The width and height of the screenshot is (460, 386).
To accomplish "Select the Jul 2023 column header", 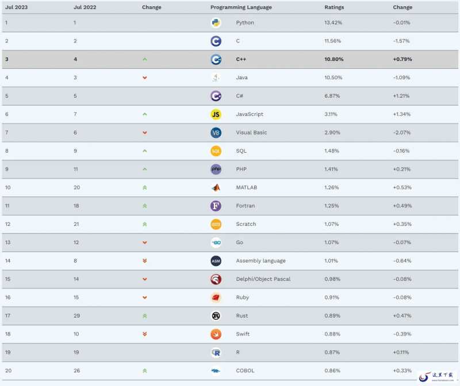I will click(17, 7).
